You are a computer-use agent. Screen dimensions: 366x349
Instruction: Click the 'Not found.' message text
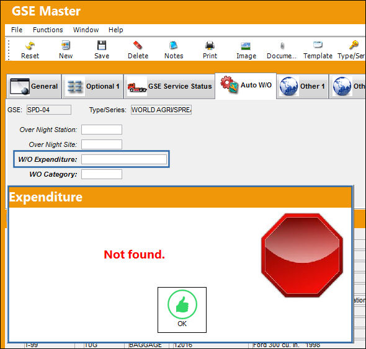(134, 254)
